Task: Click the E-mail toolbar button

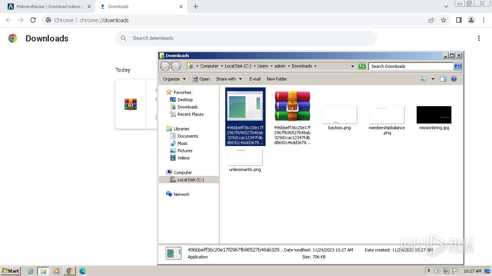Action: pyautogui.click(x=255, y=79)
